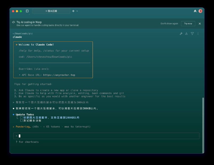The width and height of the screenshot is (214, 165).
Task: Click the sparkles AI icon above the block
Action: tap(181, 33)
